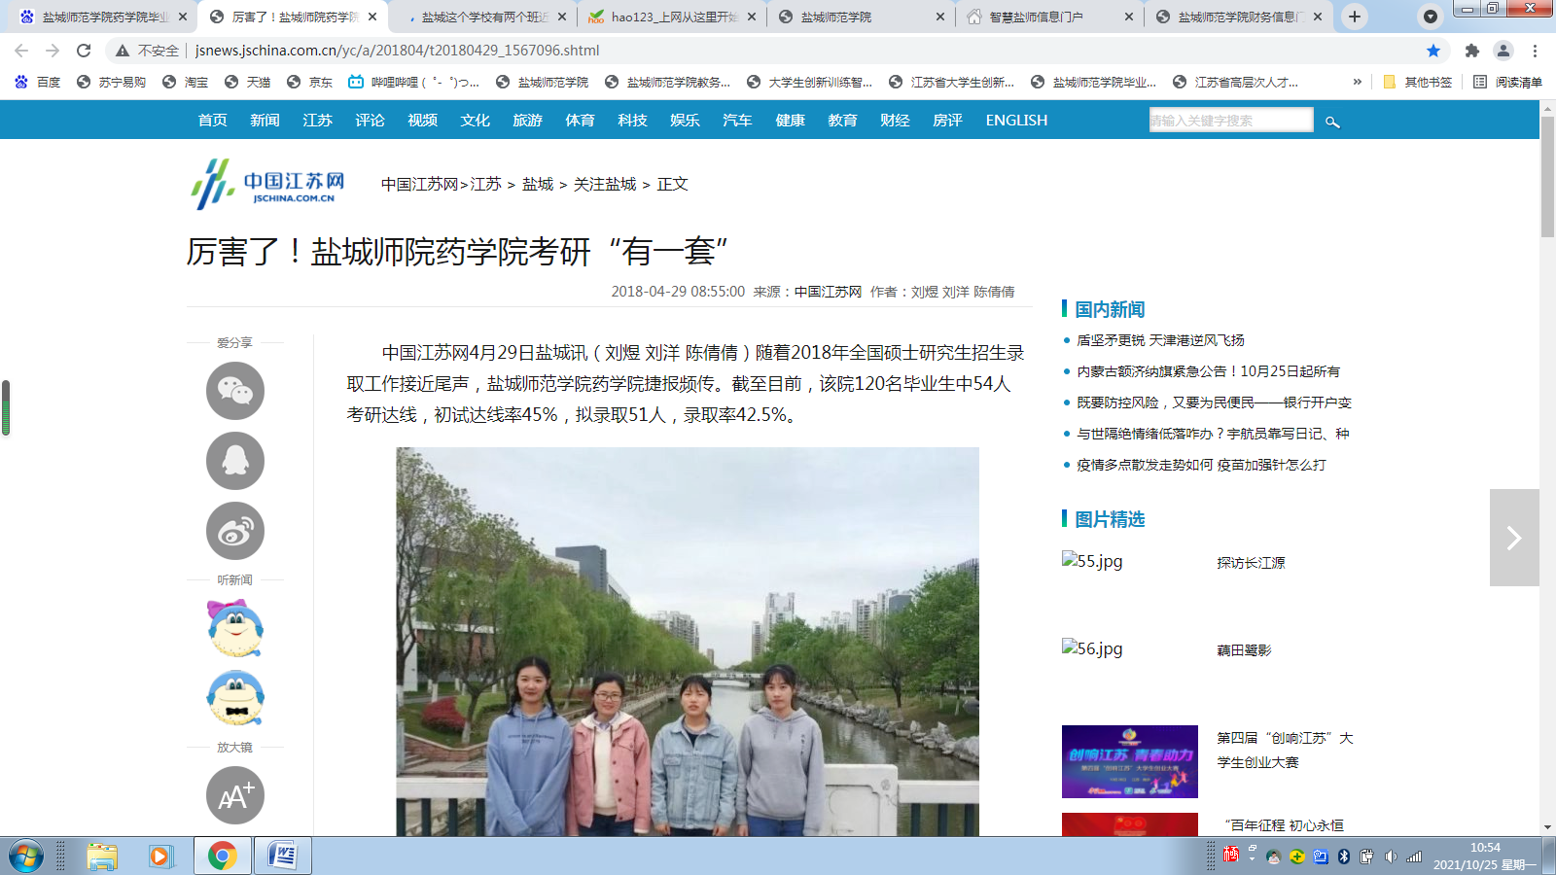
Task: Click the keyword search input field
Action: [x=1230, y=121]
